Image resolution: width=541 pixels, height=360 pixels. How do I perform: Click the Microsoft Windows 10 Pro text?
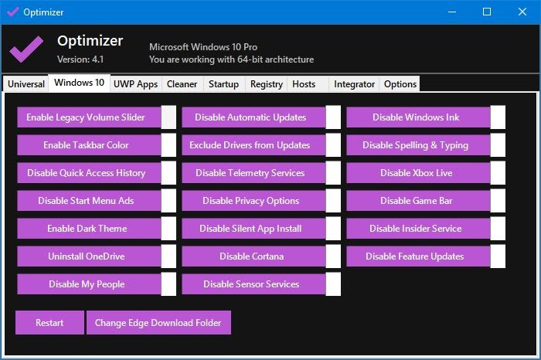click(203, 47)
